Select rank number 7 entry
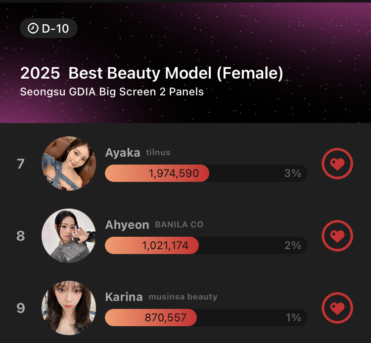The height and width of the screenshot is (343, 371). (21, 164)
